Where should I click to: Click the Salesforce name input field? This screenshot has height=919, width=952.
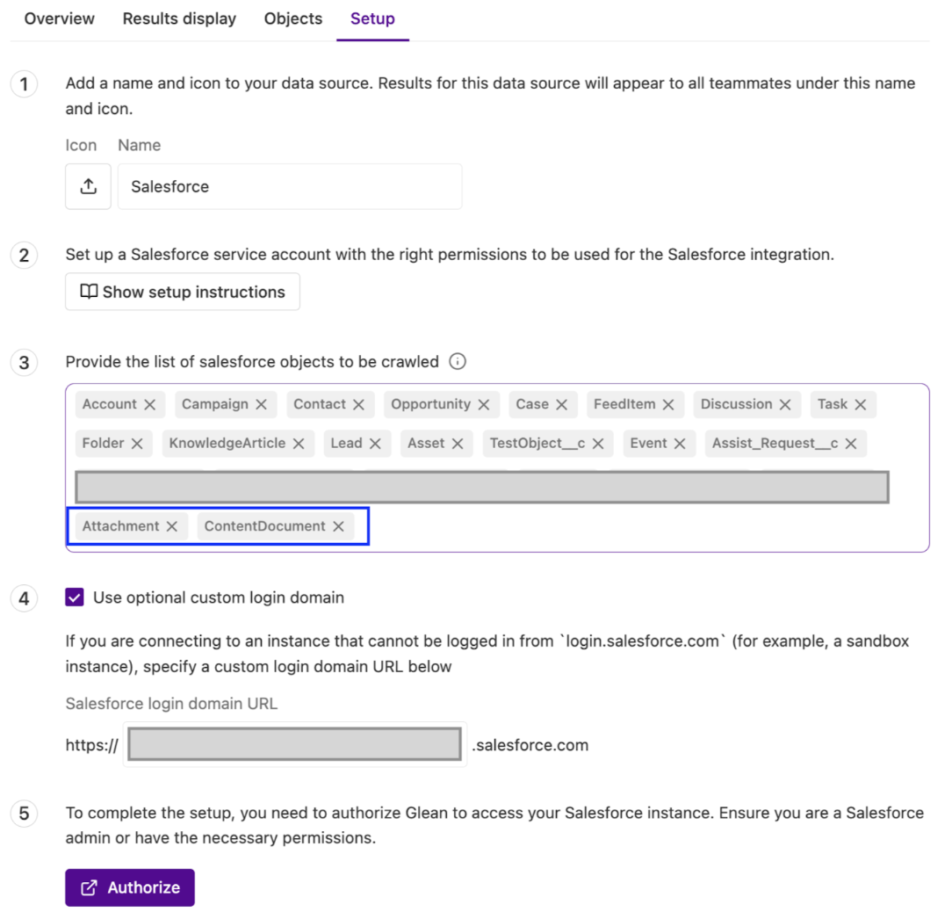coord(290,186)
